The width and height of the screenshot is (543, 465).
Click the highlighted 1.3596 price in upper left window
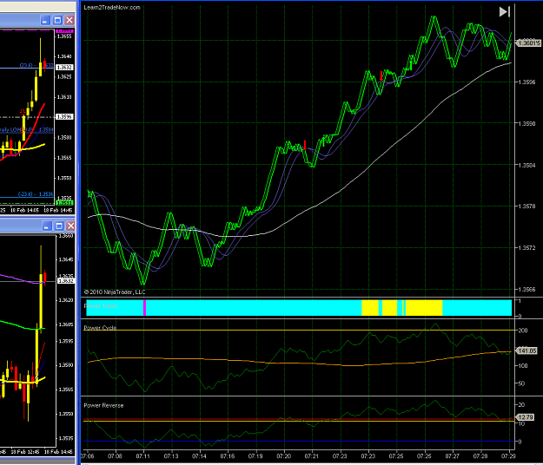[64, 117]
